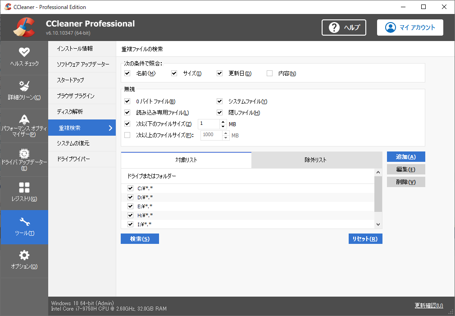The image size is (455, 316).
Task: Toggle the 名前(M) match checkbox
Action: tap(127, 73)
